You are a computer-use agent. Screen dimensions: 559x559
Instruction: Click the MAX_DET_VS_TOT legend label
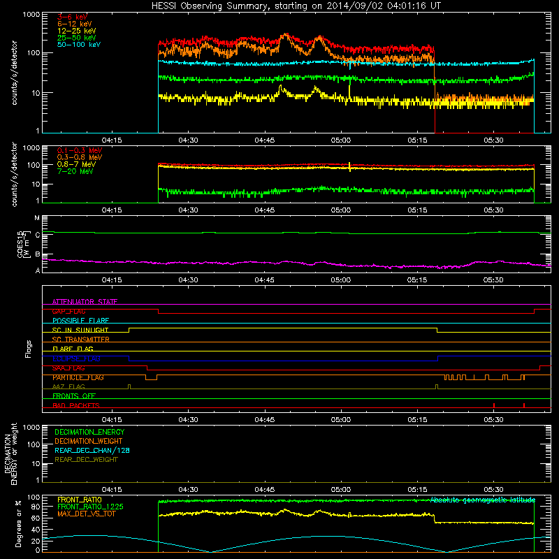tap(87, 514)
